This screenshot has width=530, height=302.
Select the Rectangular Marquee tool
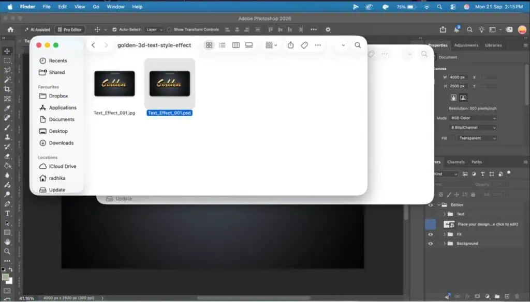7,61
